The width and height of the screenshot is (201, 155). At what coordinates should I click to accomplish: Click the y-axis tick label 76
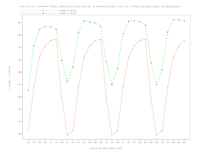click(x=20, y=47)
